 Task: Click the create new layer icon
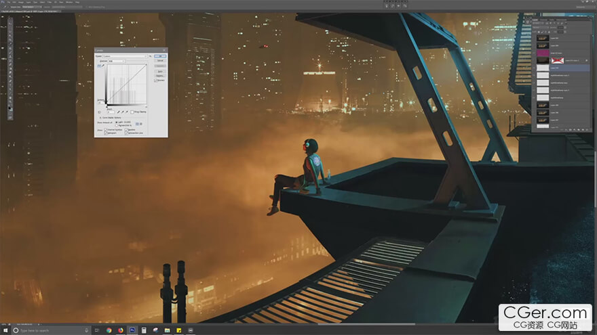pyautogui.click(x=583, y=130)
